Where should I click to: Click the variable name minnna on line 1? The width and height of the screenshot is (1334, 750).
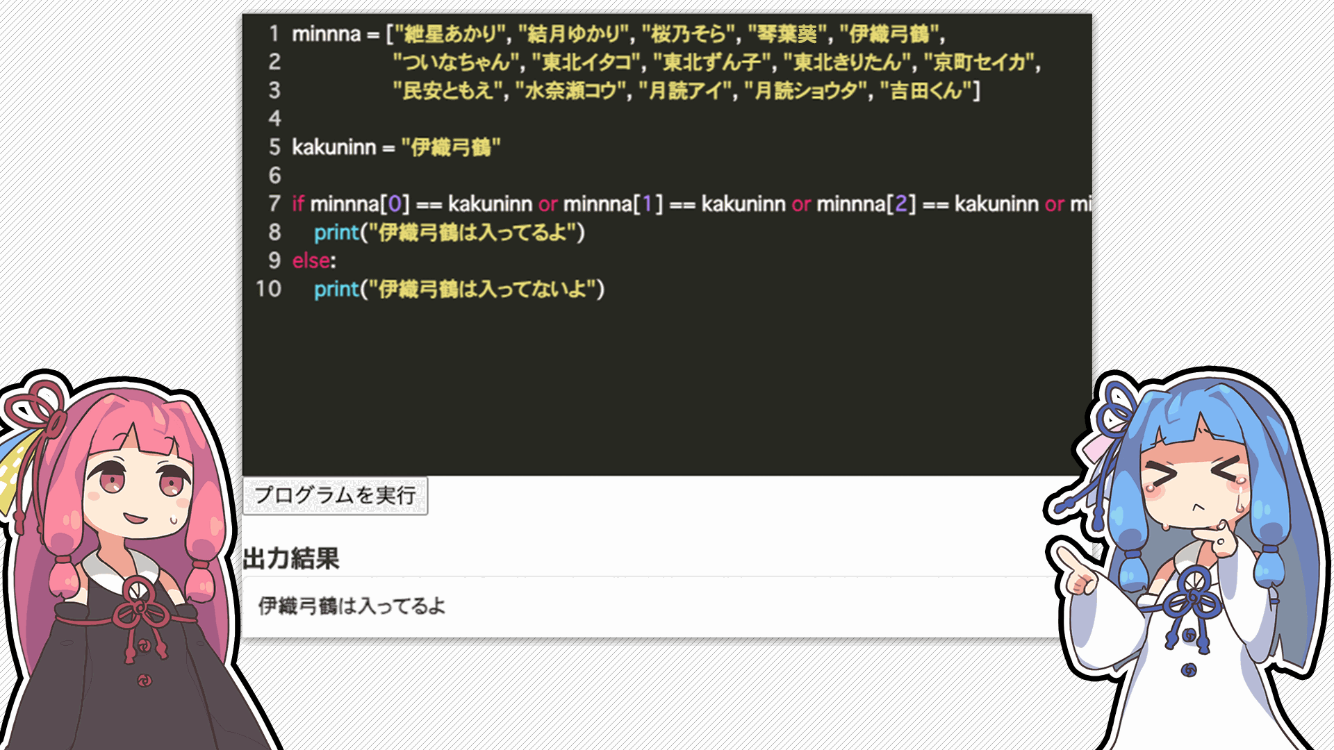point(326,33)
